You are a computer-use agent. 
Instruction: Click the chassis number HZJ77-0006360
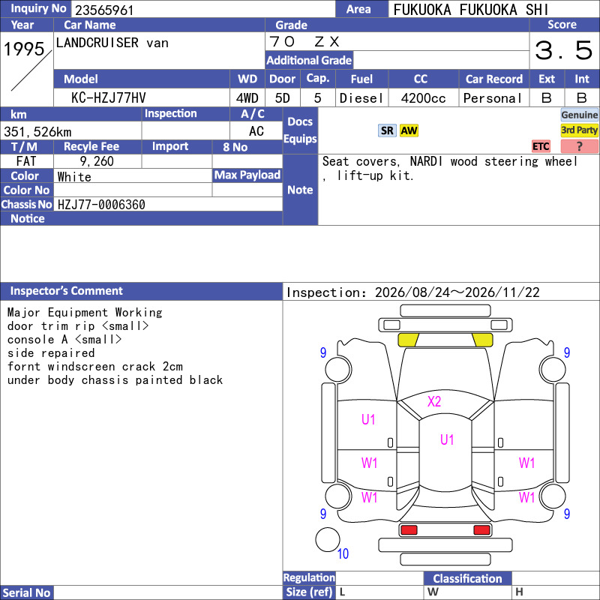(101, 204)
